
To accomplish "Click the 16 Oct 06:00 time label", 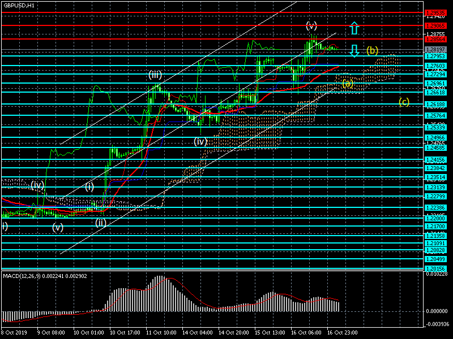I will point(306,332).
